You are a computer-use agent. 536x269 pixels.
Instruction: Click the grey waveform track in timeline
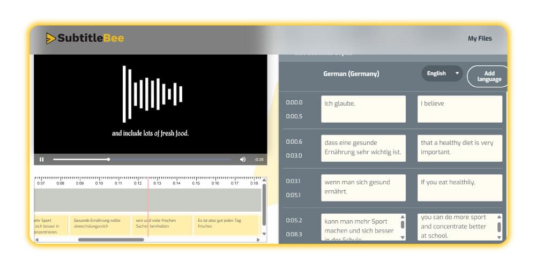[148, 200]
